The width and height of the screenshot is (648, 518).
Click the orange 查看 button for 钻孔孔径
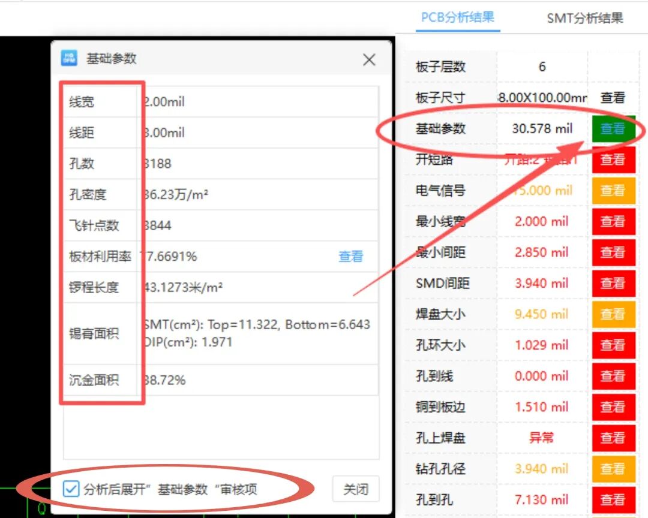[613, 469]
